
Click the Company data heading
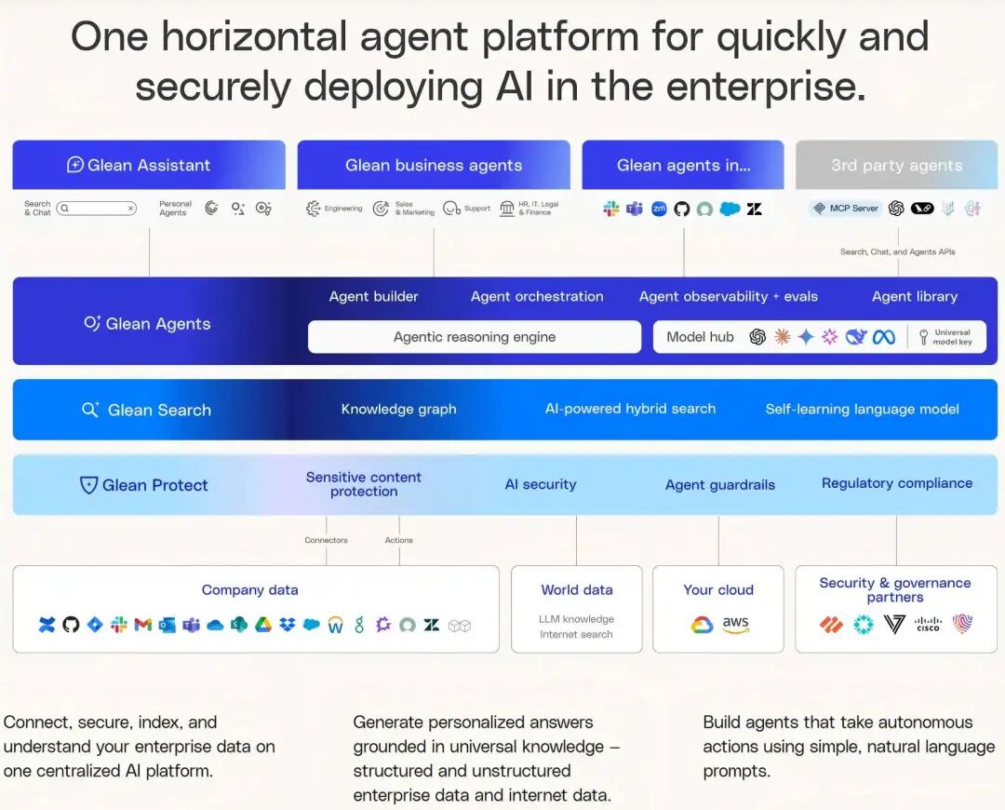pyautogui.click(x=250, y=590)
